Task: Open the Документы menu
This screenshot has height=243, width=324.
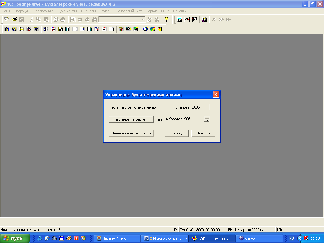Action: pyautogui.click(x=68, y=11)
